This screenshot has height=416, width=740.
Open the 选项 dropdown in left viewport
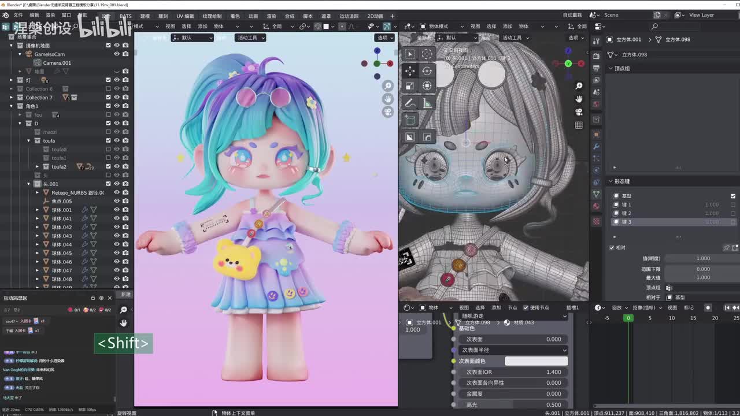coord(384,38)
